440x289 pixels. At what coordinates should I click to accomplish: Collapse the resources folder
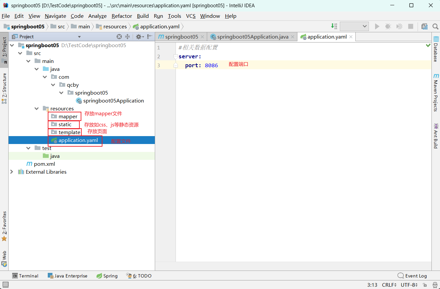[x=37, y=109]
